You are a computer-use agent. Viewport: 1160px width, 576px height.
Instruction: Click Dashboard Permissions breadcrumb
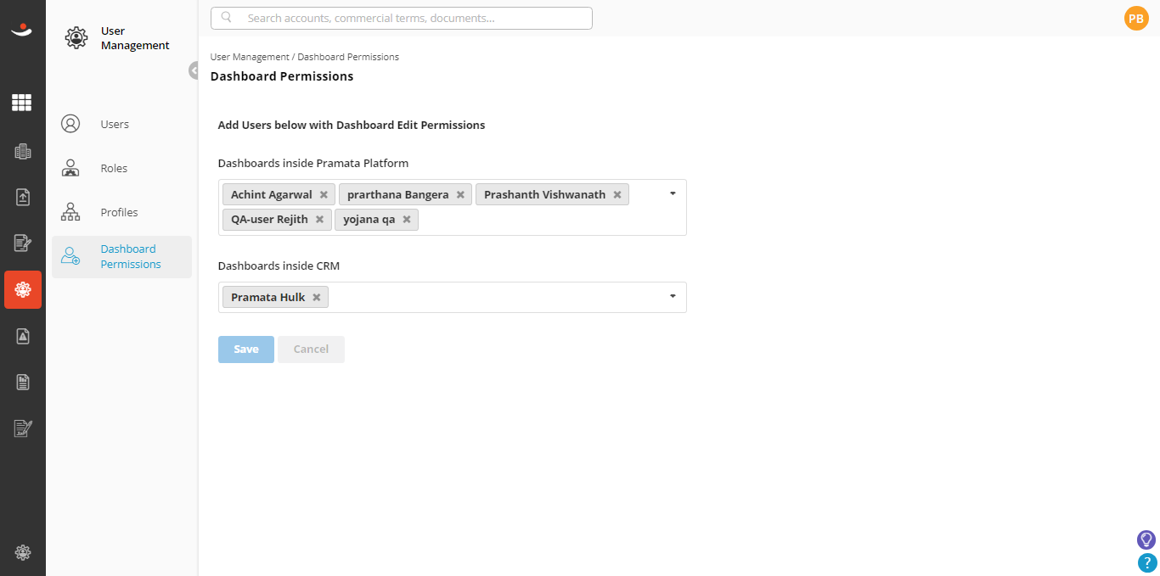coord(348,57)
